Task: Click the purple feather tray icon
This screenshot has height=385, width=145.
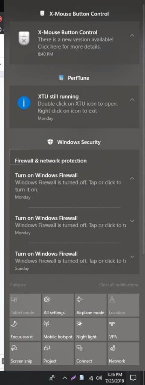Action: (73, 377)
